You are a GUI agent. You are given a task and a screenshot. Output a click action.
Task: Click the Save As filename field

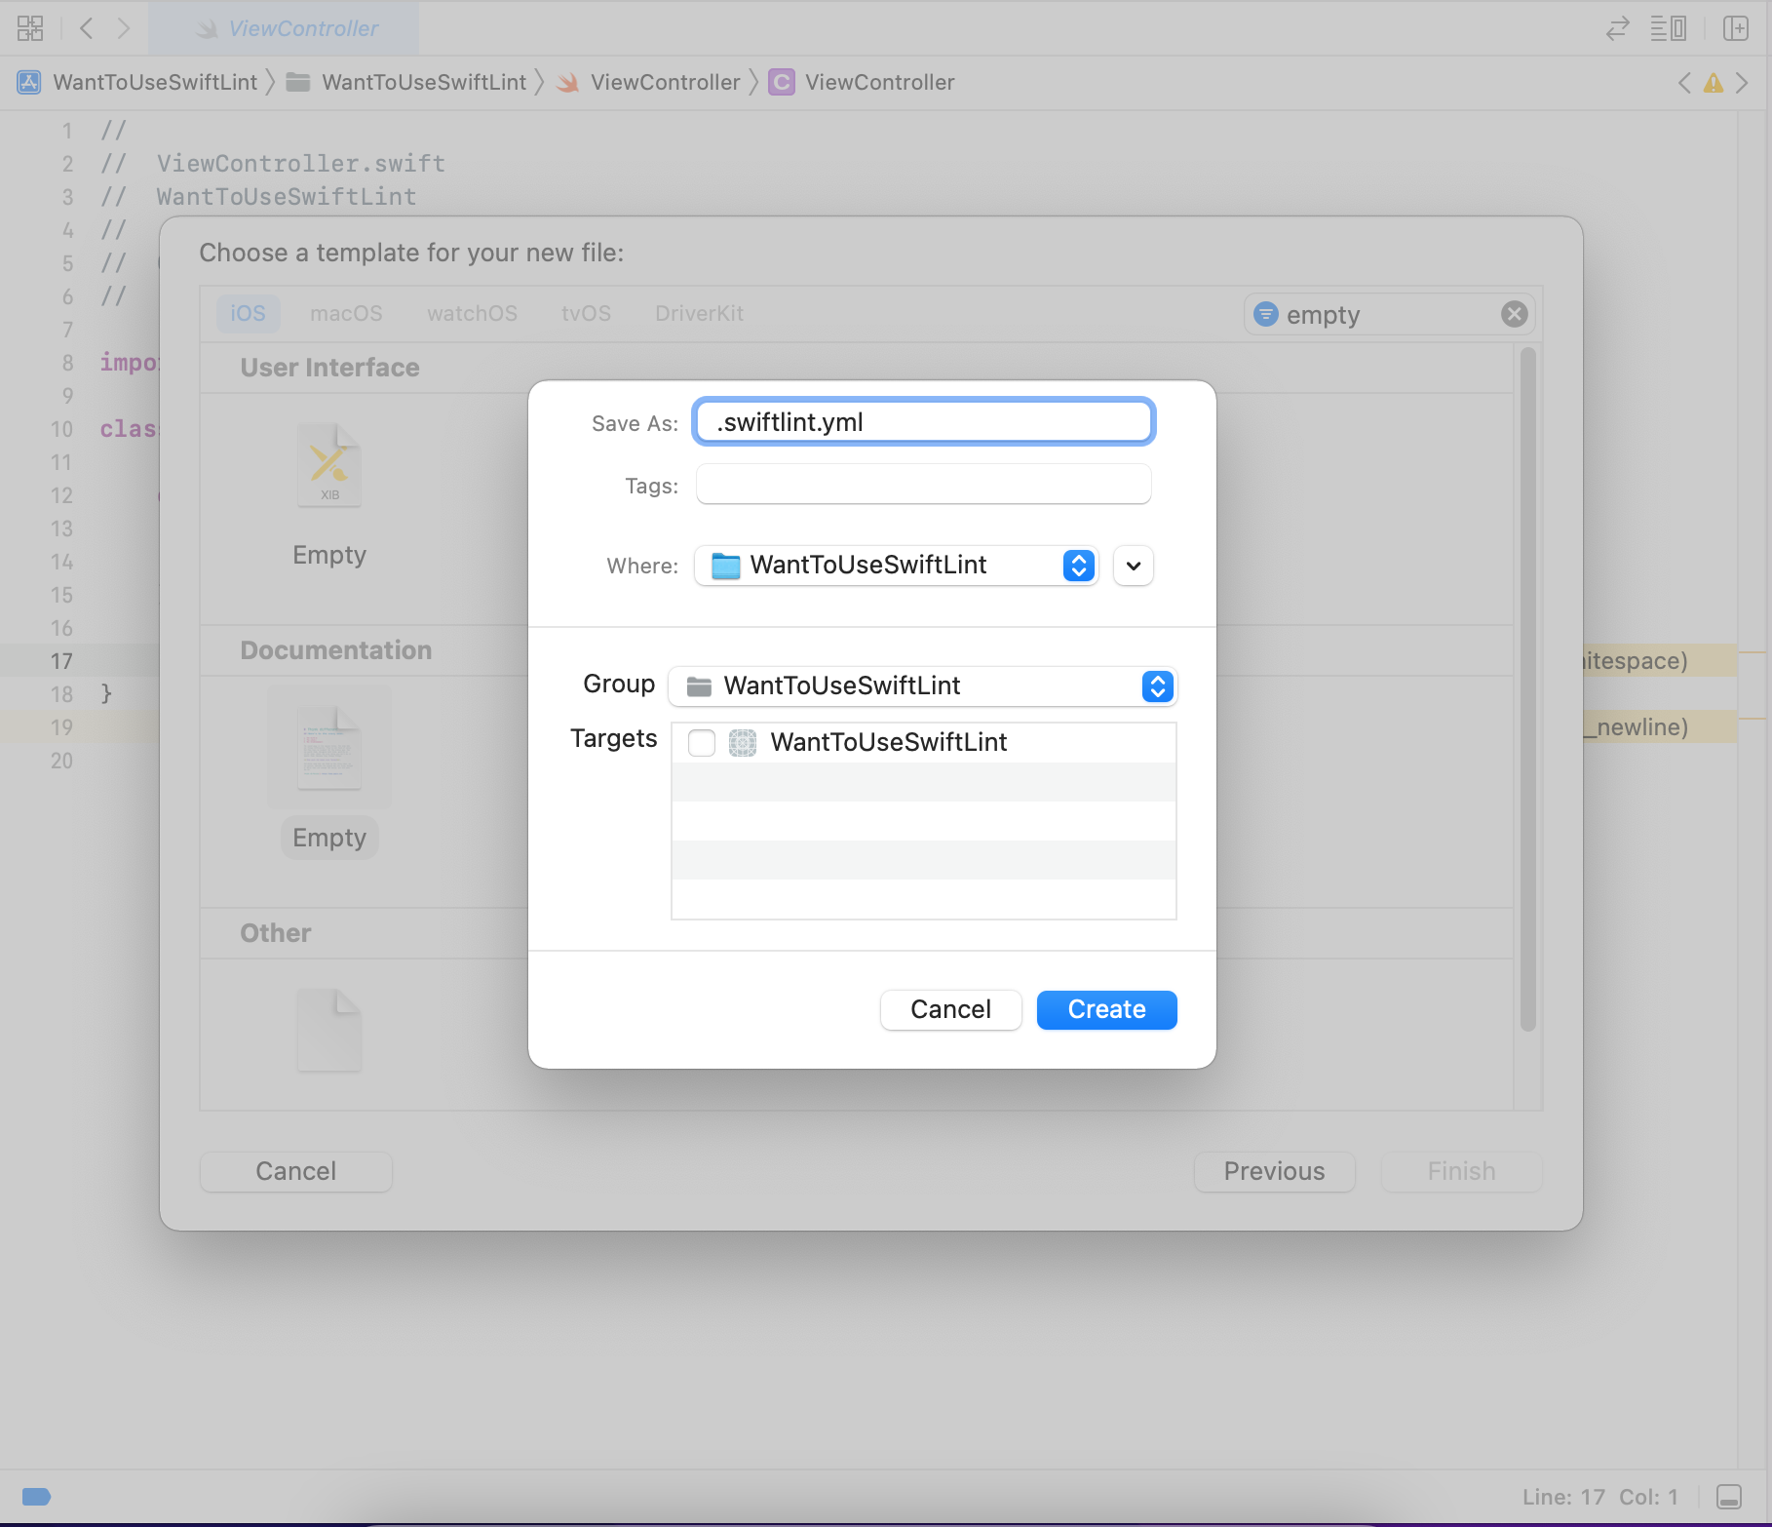(923, 422)
